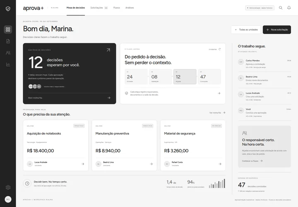Click the Beatriz Lima requester name on maintenance card
The image size is (298, 207).
point(108,162)
